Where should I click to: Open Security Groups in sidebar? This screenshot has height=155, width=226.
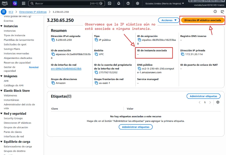(13, 118)
